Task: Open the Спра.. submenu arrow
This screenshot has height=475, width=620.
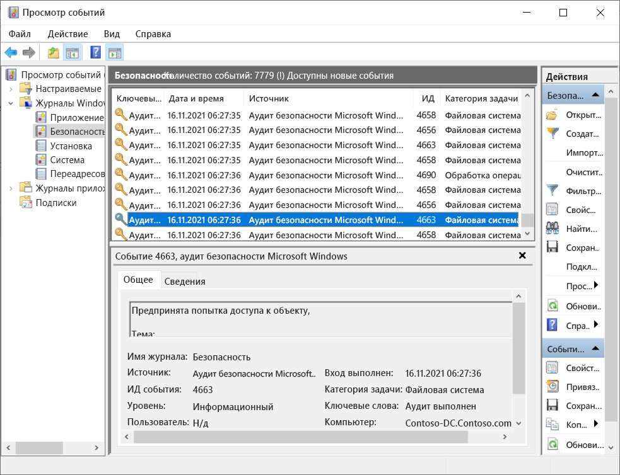Action: [596, 324]
